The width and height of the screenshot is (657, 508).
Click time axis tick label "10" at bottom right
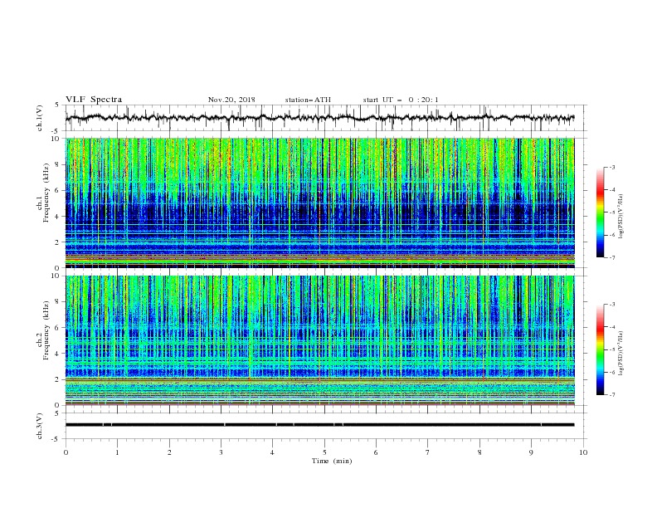tap(583, 452)
